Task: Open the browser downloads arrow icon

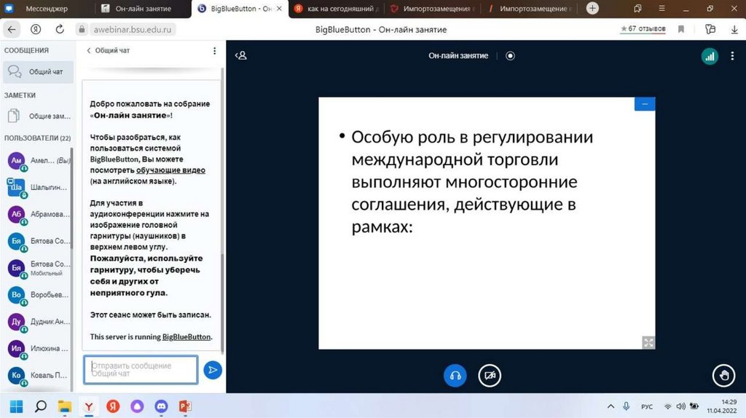Action: click(x=734, y=30)
